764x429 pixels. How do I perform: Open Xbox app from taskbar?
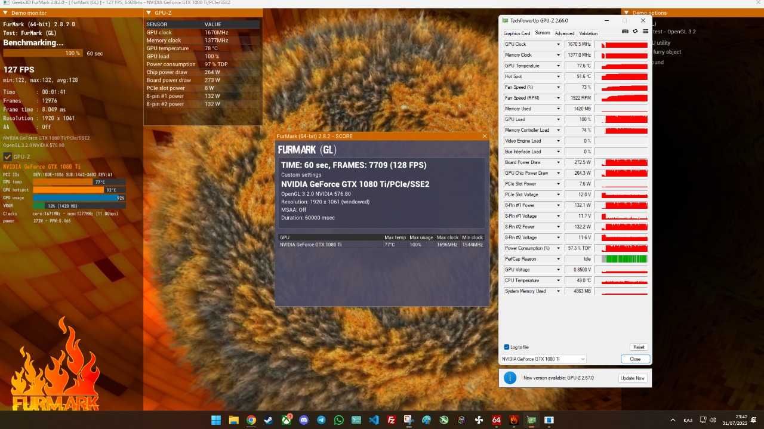pyautogui.click(x=286, y=420)
